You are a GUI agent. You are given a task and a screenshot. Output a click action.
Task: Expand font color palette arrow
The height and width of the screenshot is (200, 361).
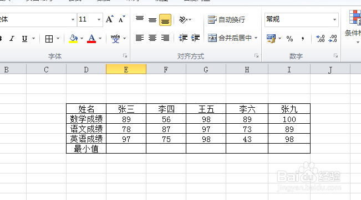[x=100, y=39]
